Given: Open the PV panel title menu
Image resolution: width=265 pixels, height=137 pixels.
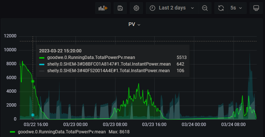Looking at the screenshot, I should [135, 25].
